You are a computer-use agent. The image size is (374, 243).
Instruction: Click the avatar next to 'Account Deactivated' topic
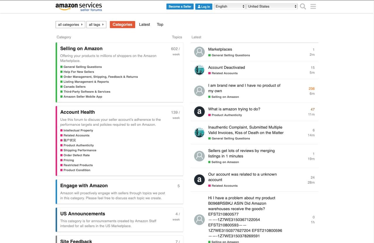tap(199, 70)
